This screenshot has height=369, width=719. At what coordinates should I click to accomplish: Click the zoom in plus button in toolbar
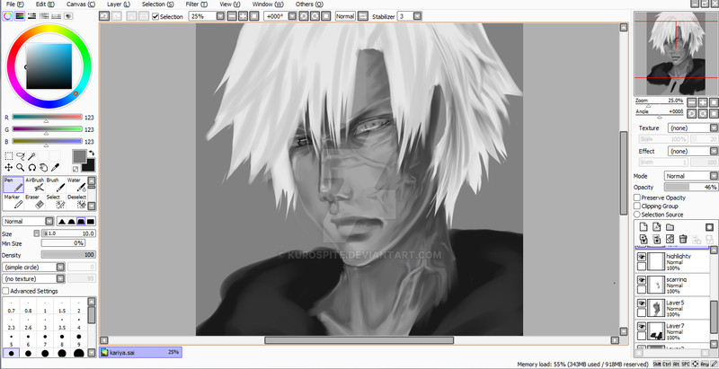[243, 16]
